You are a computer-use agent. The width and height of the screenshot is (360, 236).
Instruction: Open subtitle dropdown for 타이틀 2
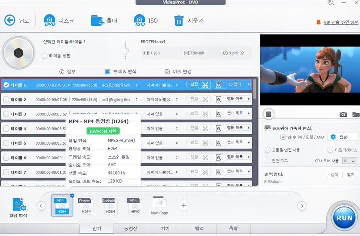pyautogui.click(x=177, y=99)
